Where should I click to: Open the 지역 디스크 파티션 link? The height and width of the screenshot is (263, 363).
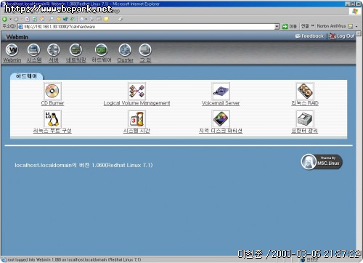tap(221, 131)
